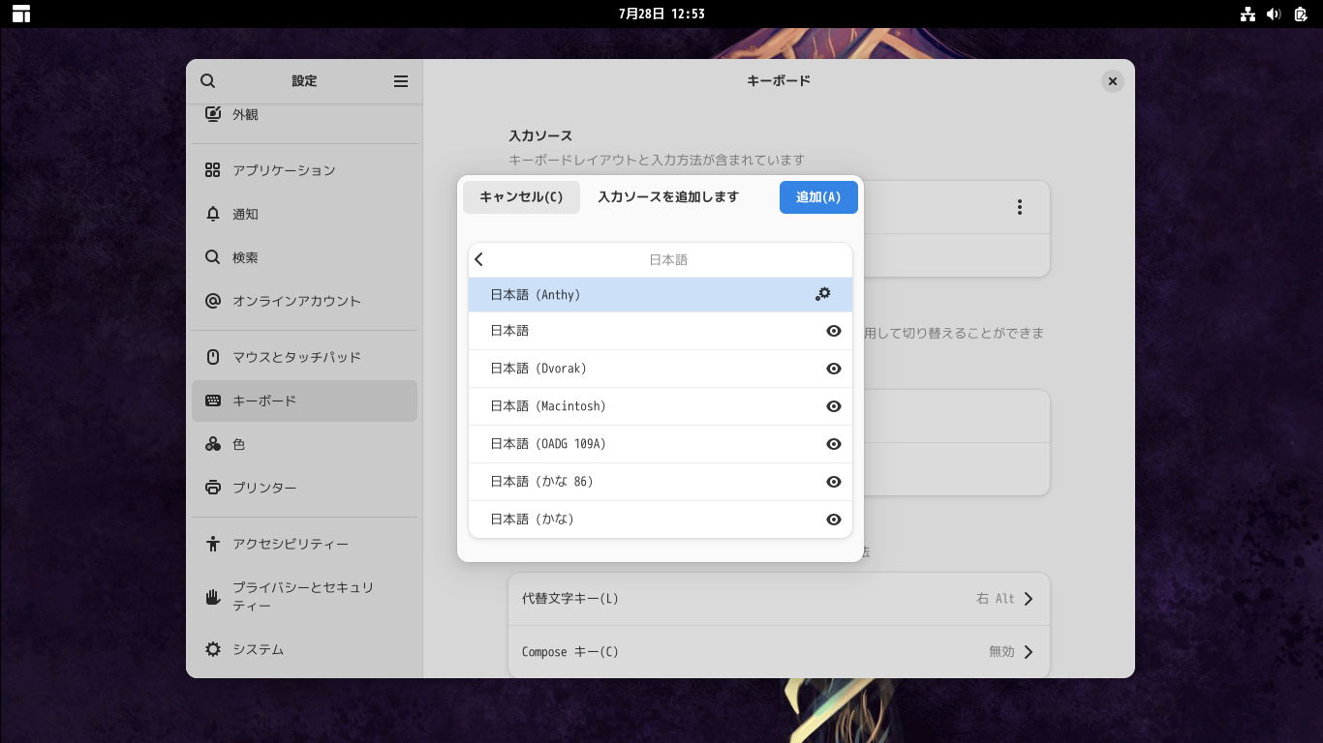Select アプリケーション in the settings sidebar
This screenshot has width=1323, height=743.
304,170
